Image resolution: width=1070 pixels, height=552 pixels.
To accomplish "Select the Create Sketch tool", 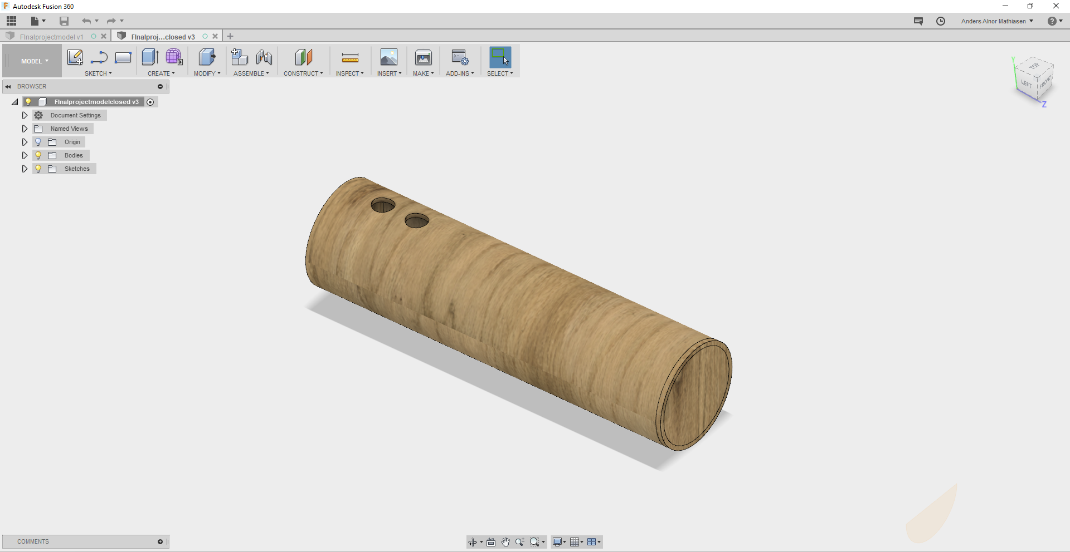I will (x=75, y=57).
